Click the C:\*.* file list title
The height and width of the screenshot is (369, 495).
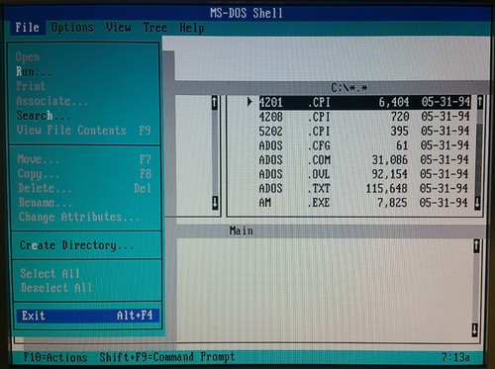coord(349,88)
